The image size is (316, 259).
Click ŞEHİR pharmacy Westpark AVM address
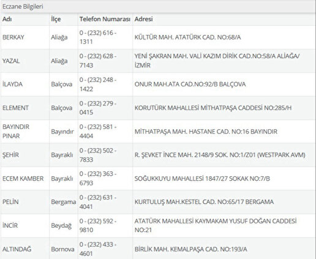click(220, 155)
